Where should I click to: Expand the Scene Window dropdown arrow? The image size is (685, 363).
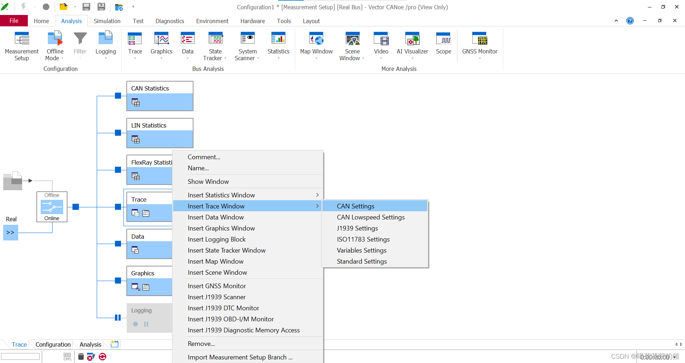(x=363, y=58)
